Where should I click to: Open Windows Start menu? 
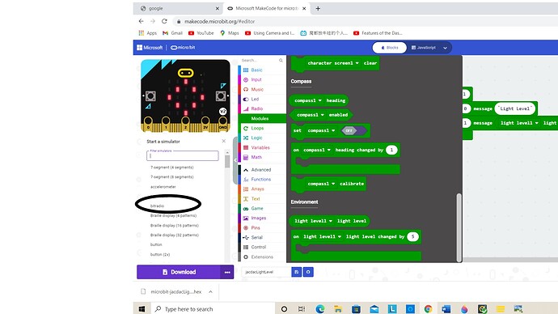142,309
